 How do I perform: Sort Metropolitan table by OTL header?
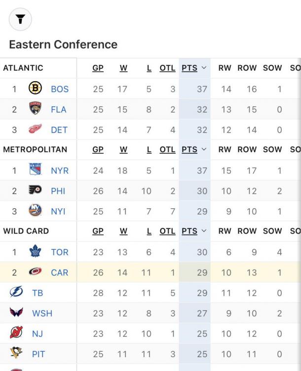pos(167,149)
